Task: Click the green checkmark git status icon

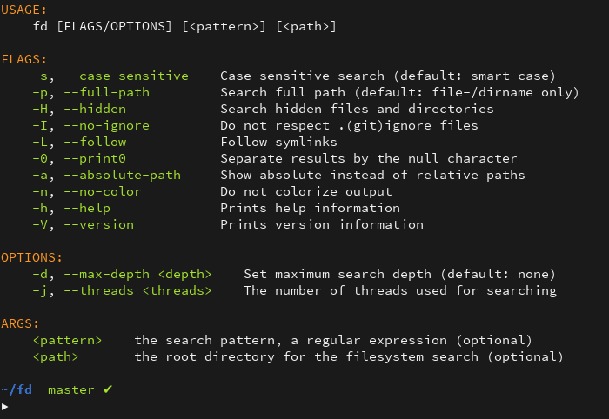Action: 108,389
